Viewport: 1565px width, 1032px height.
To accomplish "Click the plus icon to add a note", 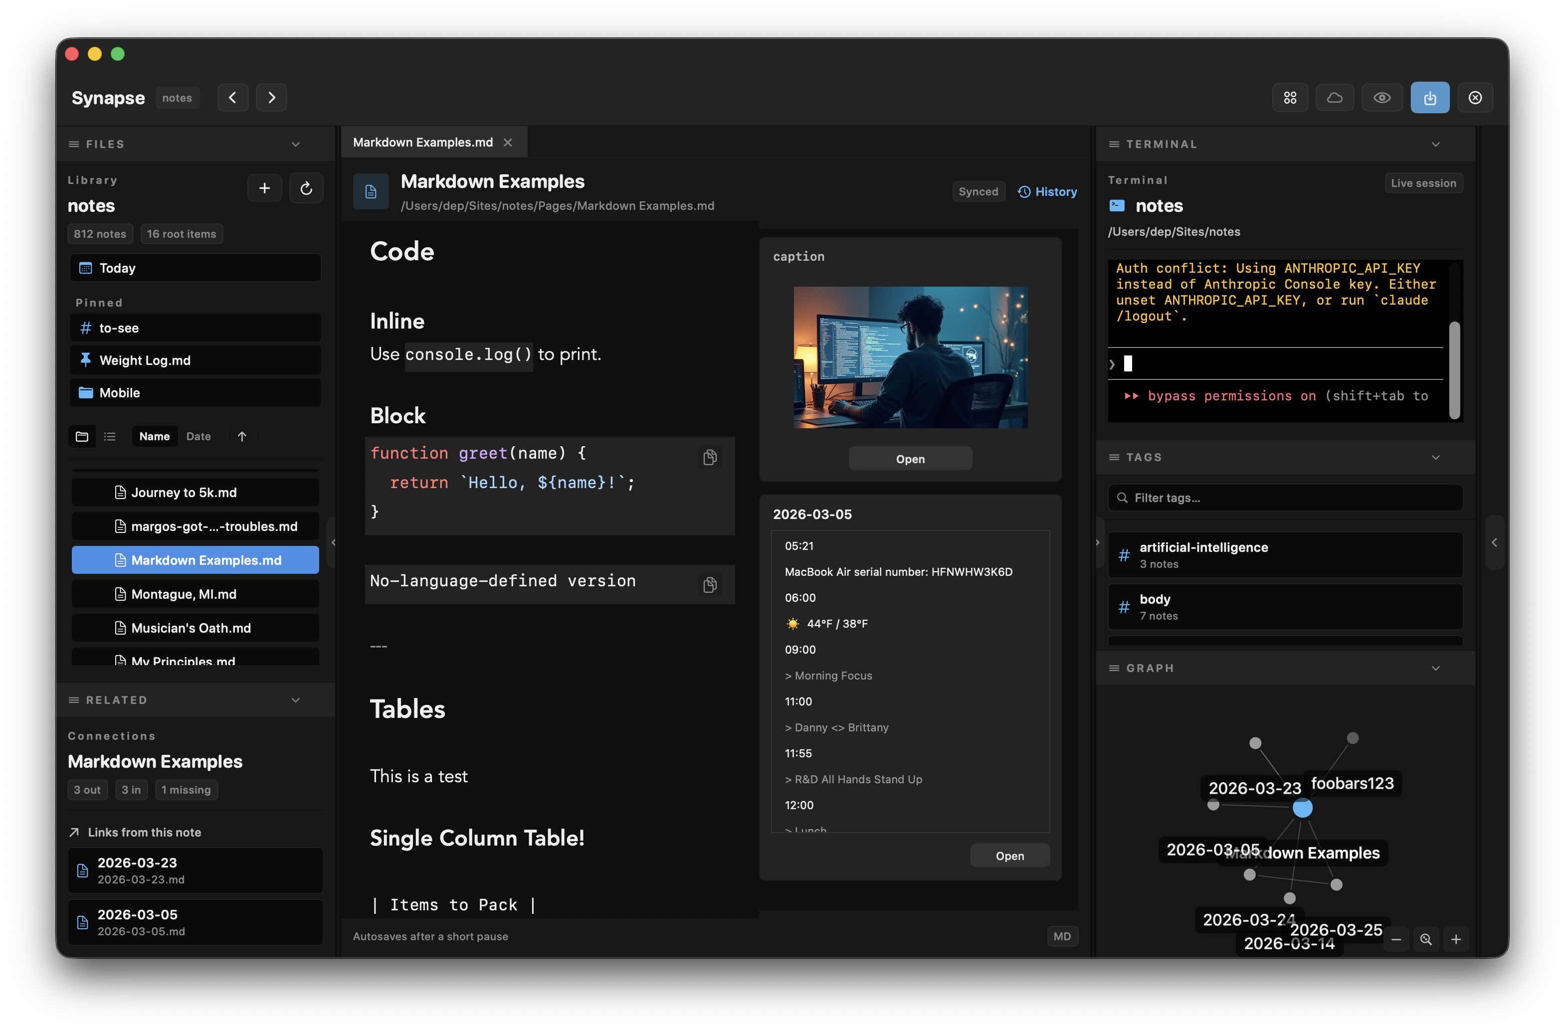I will (x=265, y=188).
